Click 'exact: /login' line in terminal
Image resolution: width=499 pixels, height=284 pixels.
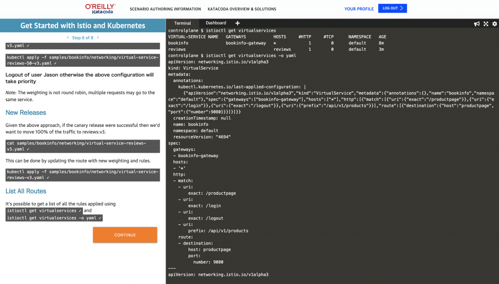pos(204,206)
